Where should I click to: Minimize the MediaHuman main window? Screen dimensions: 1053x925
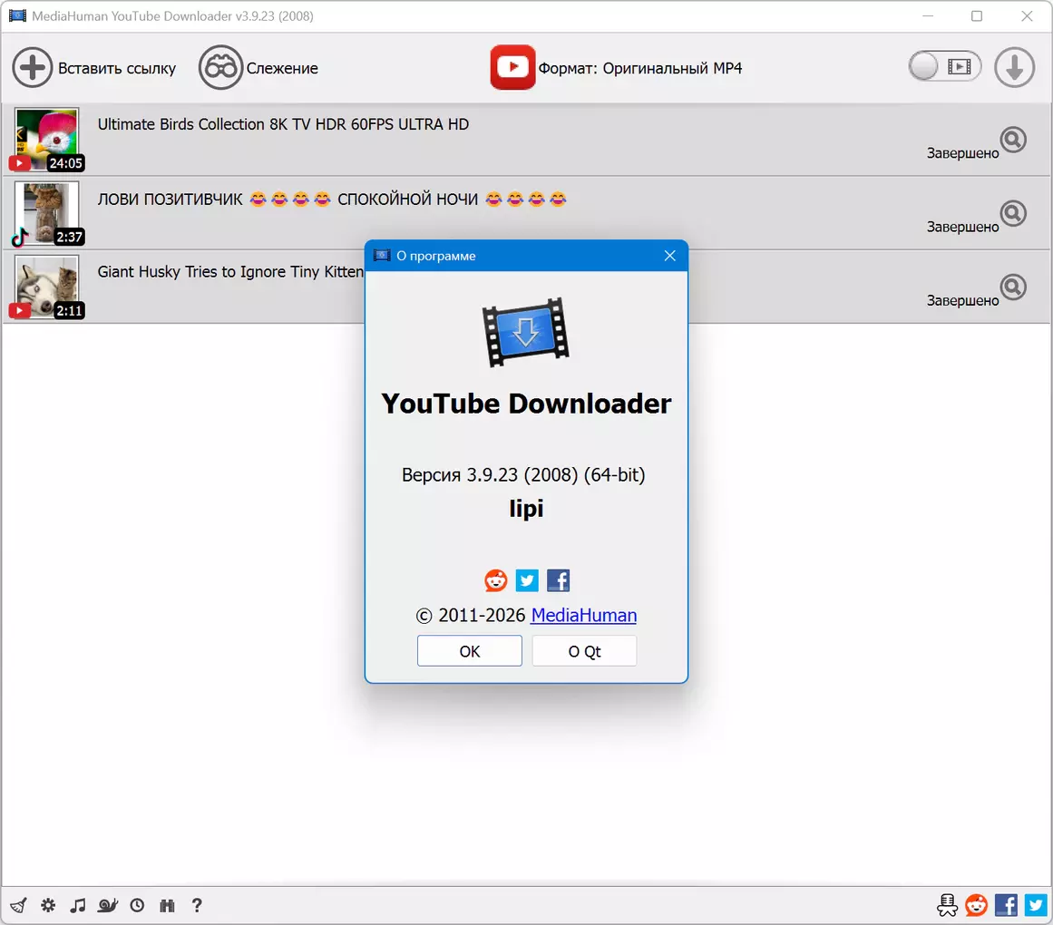tap(928, 16)
